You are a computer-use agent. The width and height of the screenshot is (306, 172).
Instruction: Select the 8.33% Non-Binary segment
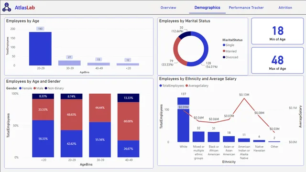[43, 97]
